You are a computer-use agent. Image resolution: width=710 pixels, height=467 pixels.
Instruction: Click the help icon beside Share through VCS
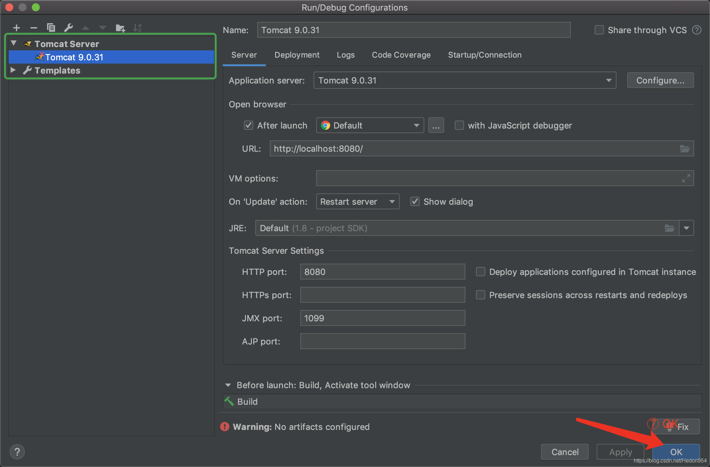click(697, 30)
